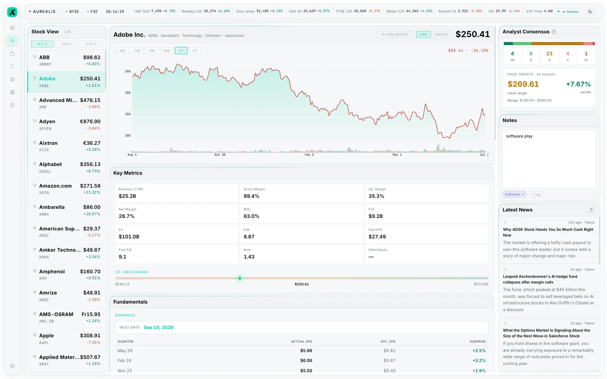Screen dimensions: 607x379
Task: Open settings gear at sidebar bottom
Action: 12,366
